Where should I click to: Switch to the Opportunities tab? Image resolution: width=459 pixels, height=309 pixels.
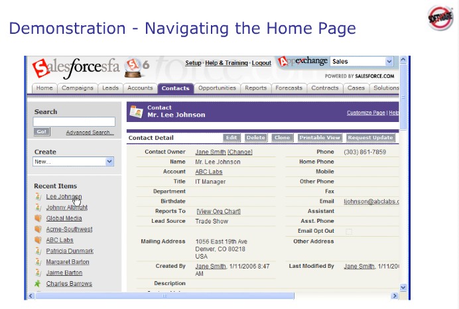pyautogui.click(x=217, y=88)
